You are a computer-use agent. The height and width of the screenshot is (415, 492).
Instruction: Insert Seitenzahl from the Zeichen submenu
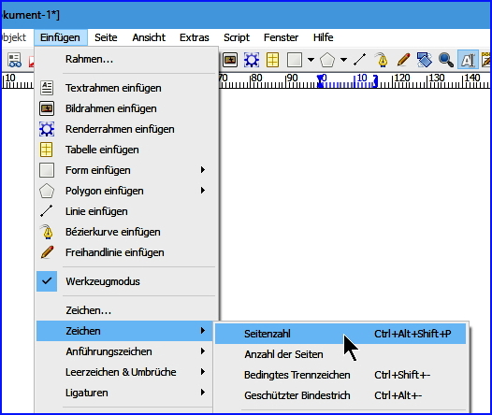click(340, 334)
